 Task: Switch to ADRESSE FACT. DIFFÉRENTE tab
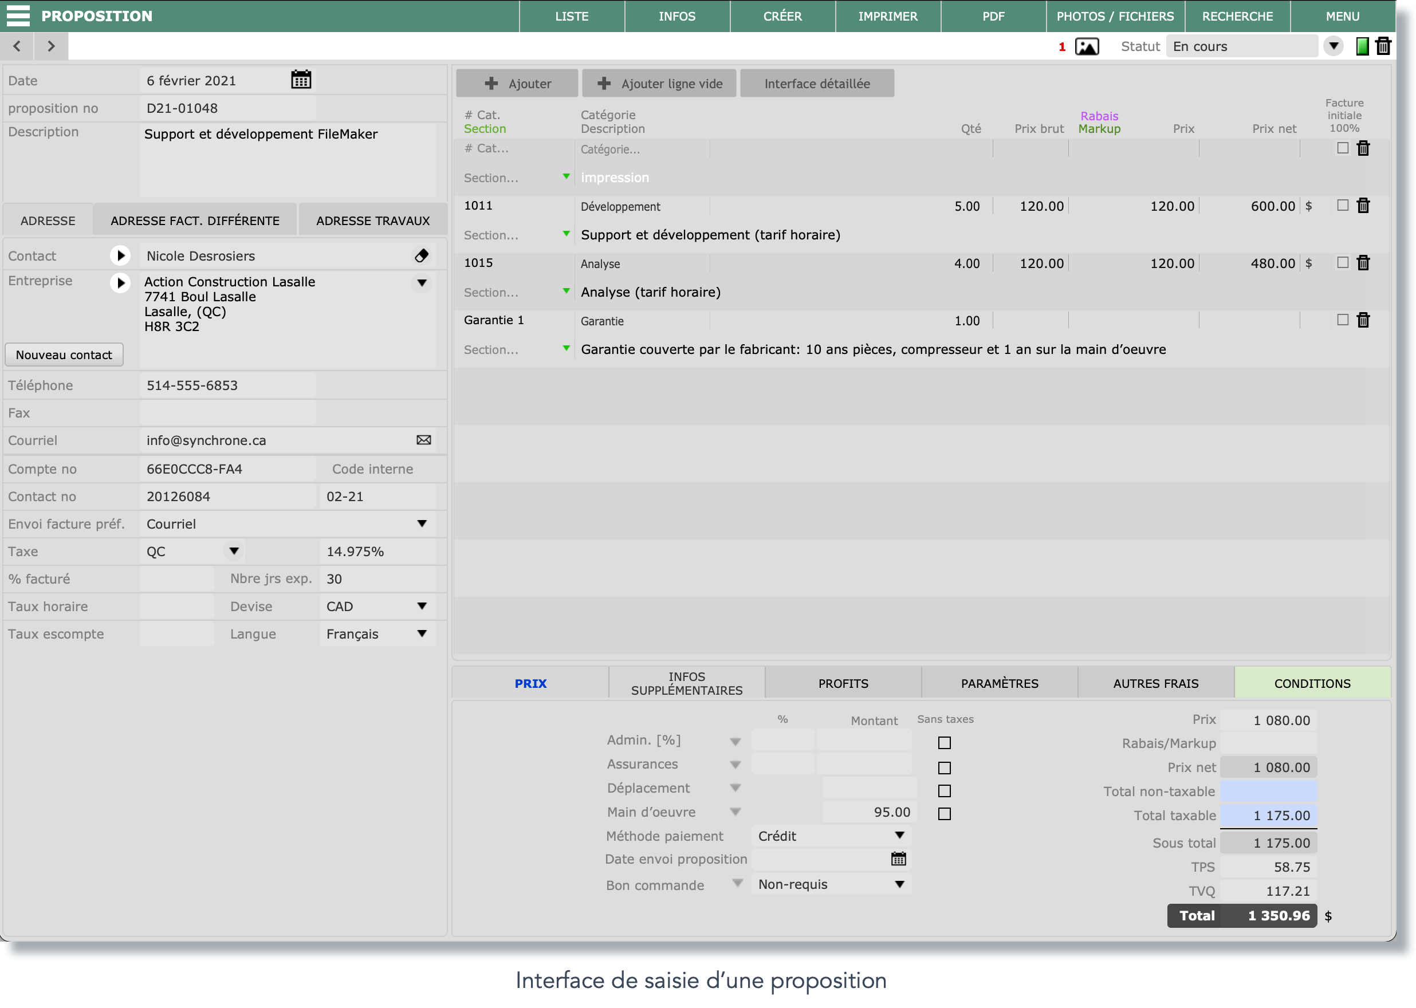tap(195, 220)
